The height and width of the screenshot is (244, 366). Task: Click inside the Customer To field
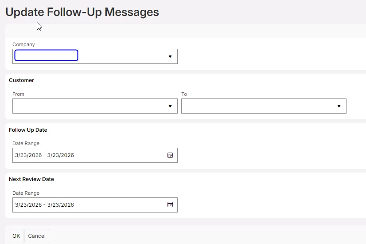[x=257, y=106]
